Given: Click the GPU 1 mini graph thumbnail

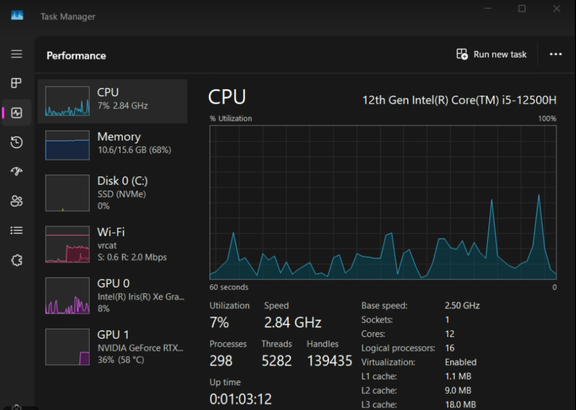Looking at the screenshot, I should [67, 347].
